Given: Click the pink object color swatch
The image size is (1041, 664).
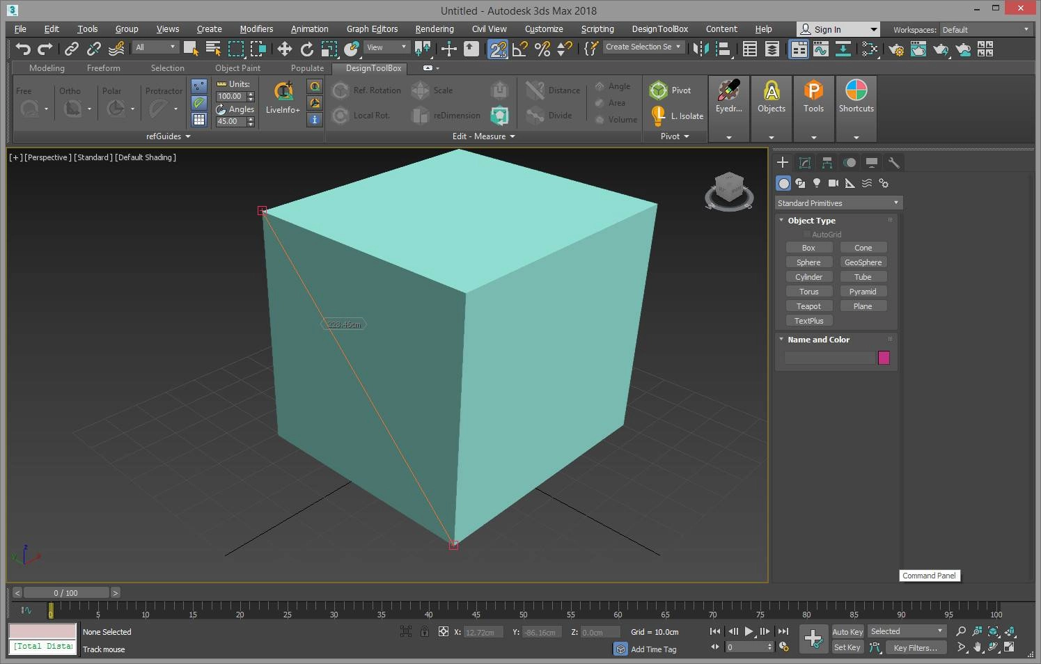Looking at the screenshot, I should (884, 358).
